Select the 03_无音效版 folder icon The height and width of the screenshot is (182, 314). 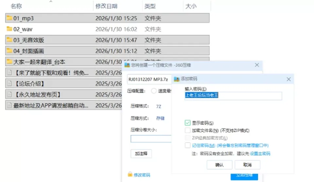coord(9,40)
